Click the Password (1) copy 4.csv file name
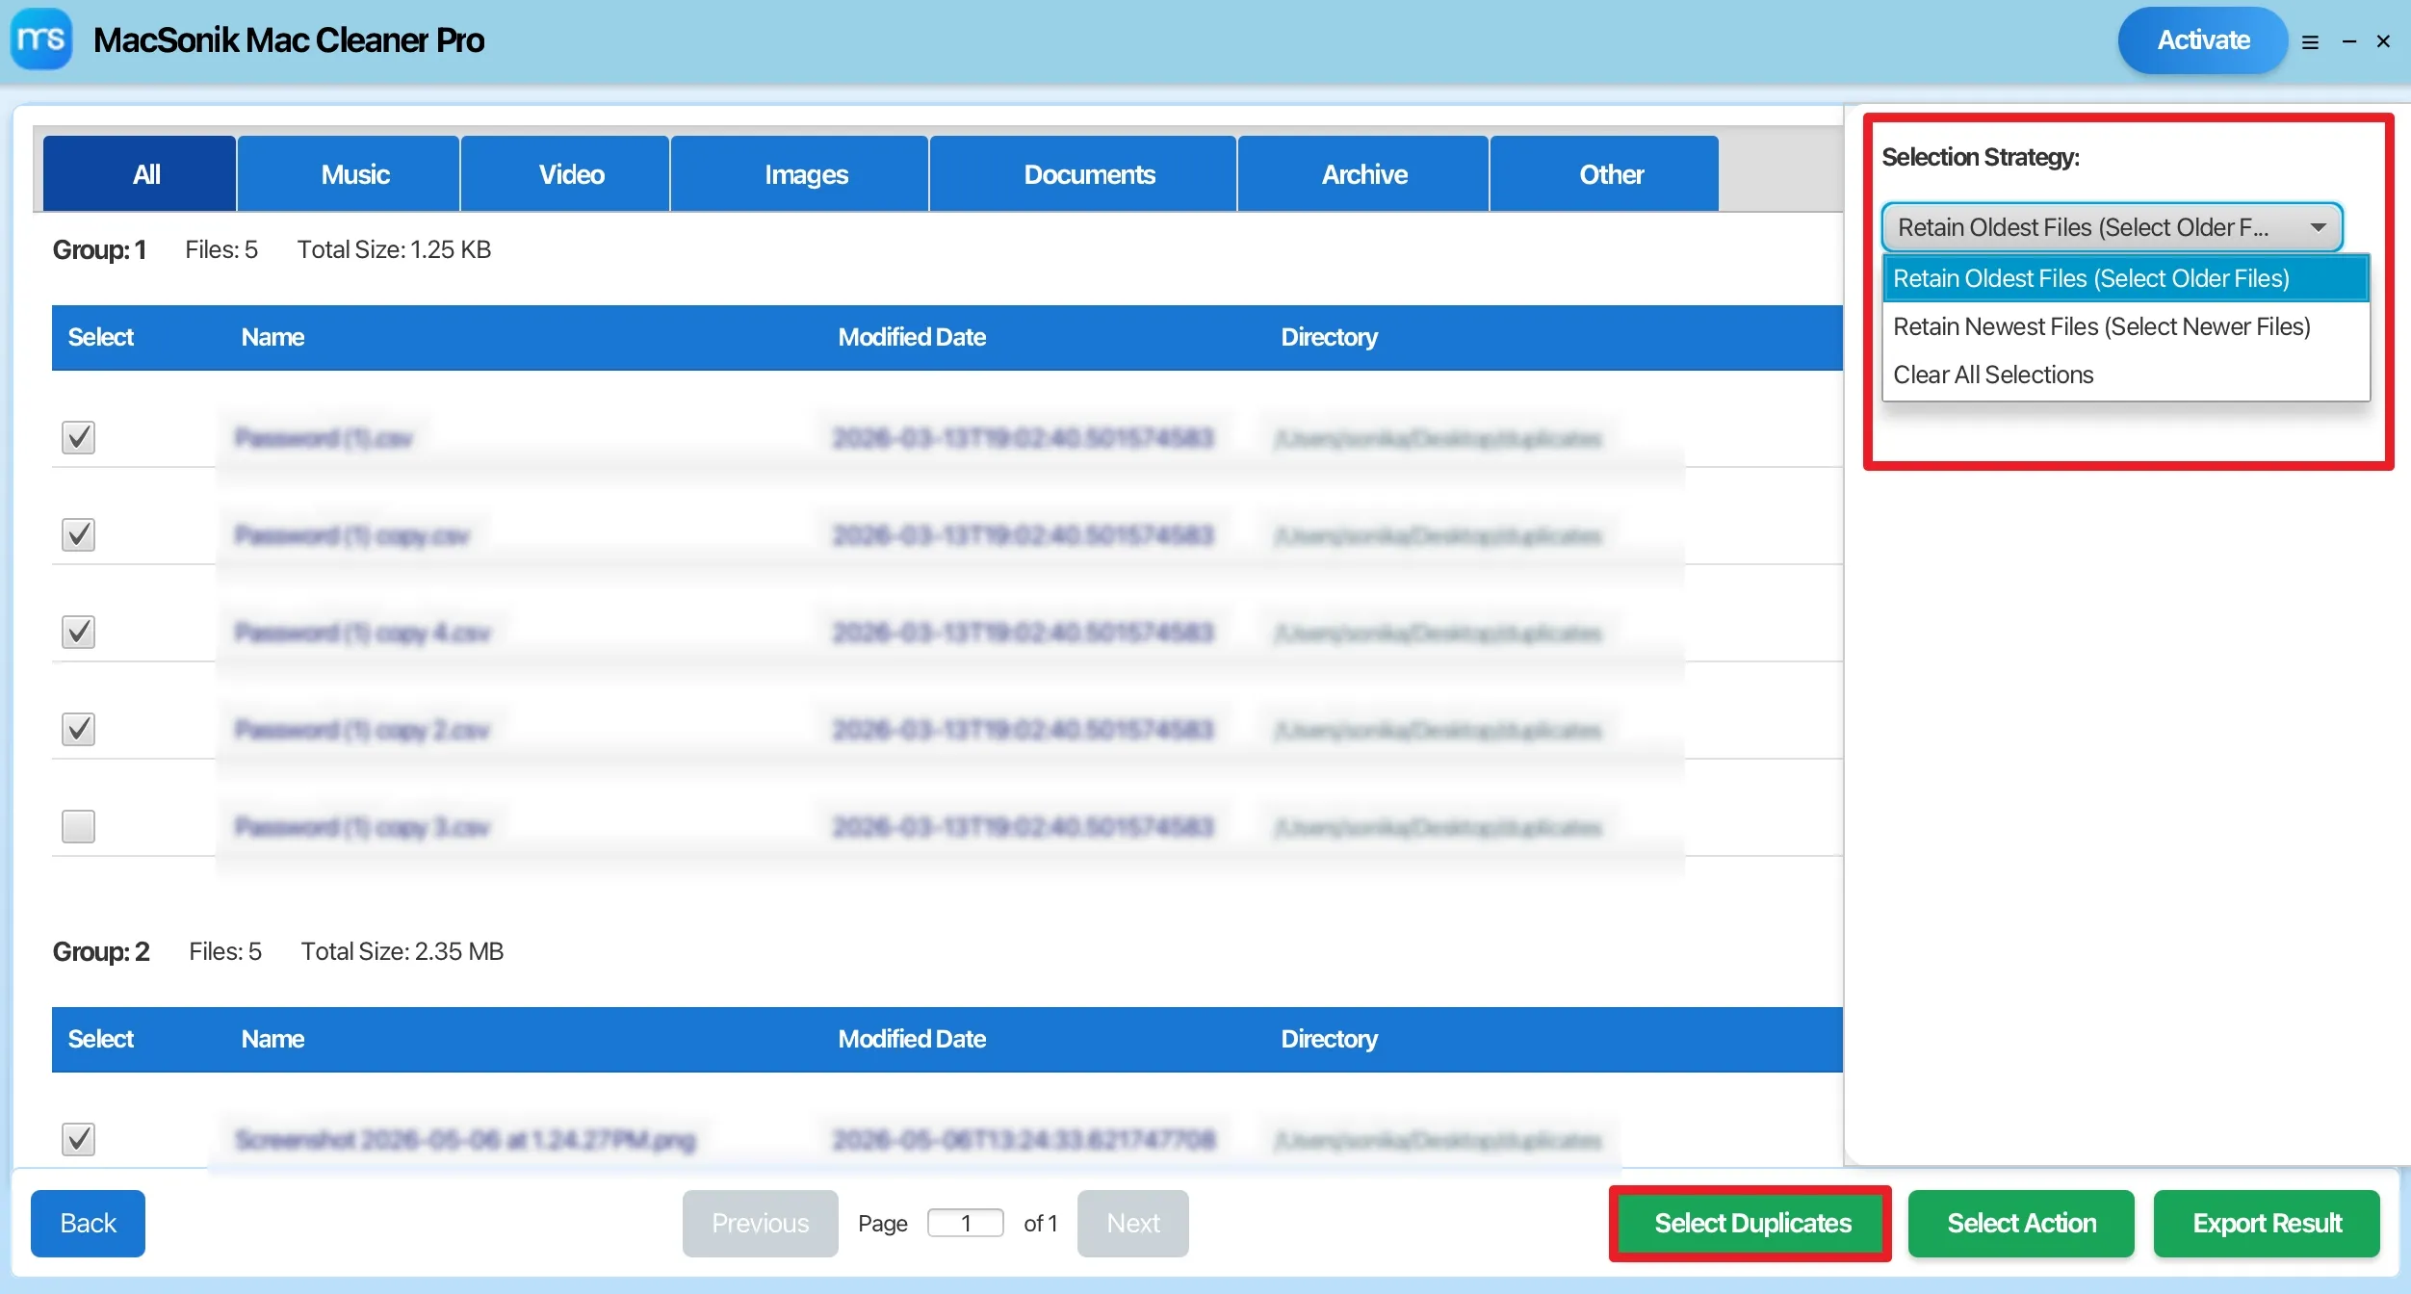 click(x=362, y=633)
